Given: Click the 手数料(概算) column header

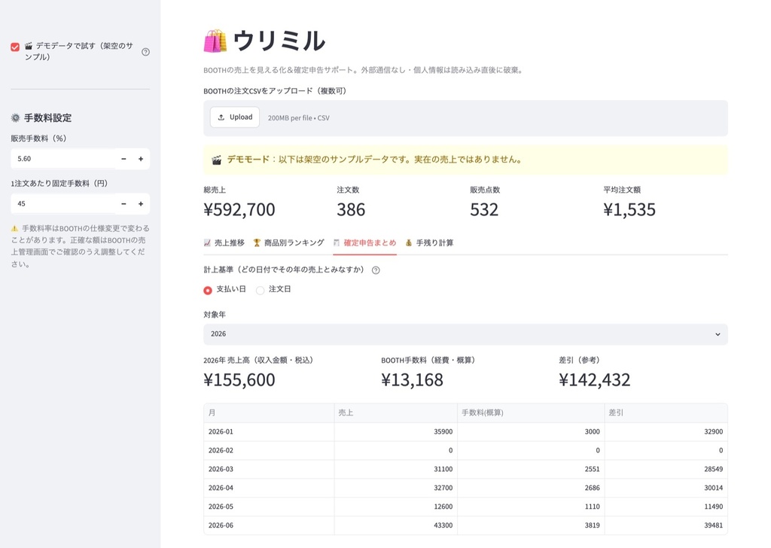Looking at the screenshot, I should (531, 413).
